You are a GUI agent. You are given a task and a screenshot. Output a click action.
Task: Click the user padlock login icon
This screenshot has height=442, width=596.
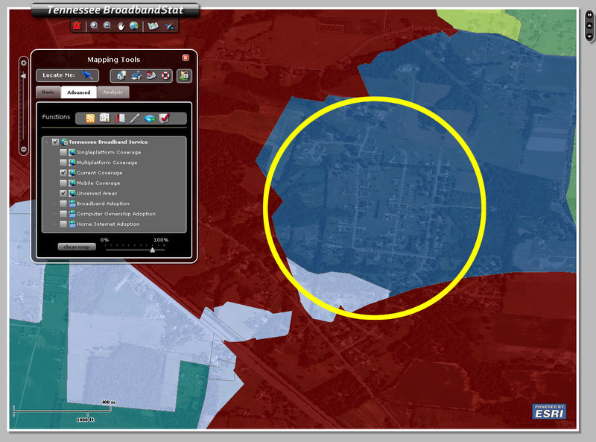click(184, 75)
